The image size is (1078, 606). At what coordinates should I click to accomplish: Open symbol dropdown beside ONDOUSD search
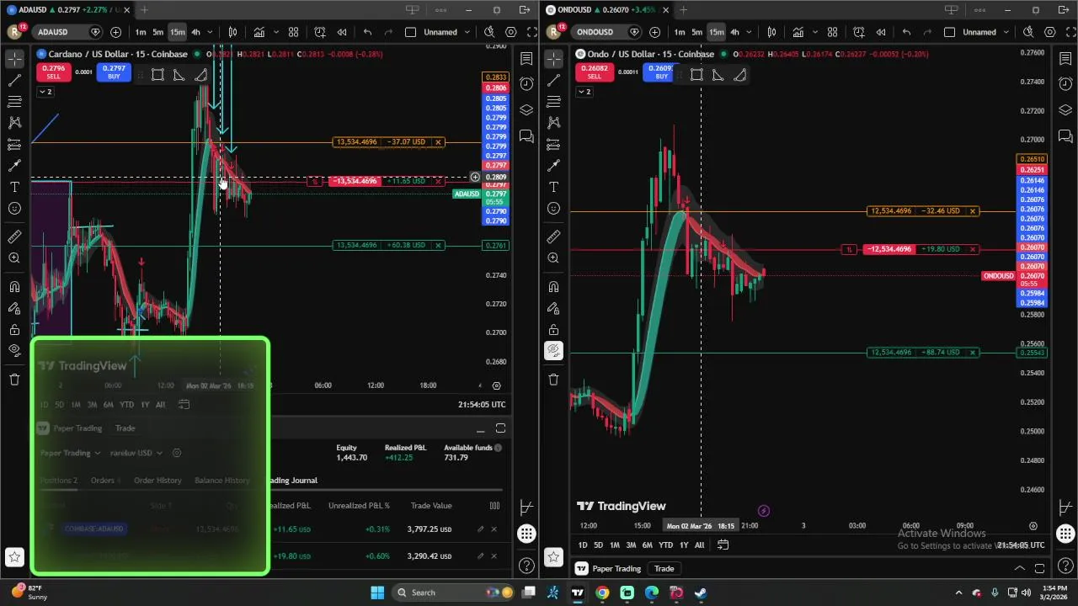[633, 32]
